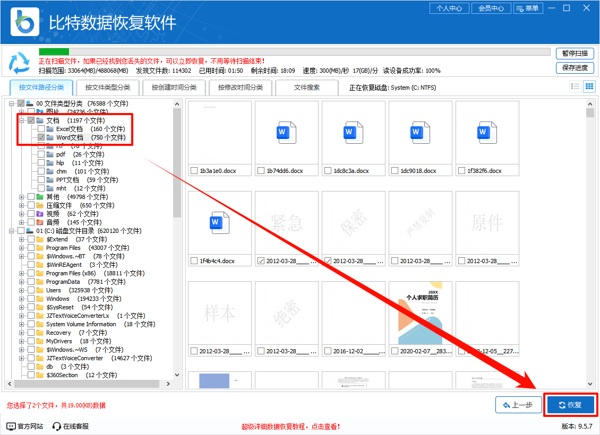The height and width of the screenshot is (435, 600).
Task: Click the circular scan refresh icon
Action: point(19,64)
